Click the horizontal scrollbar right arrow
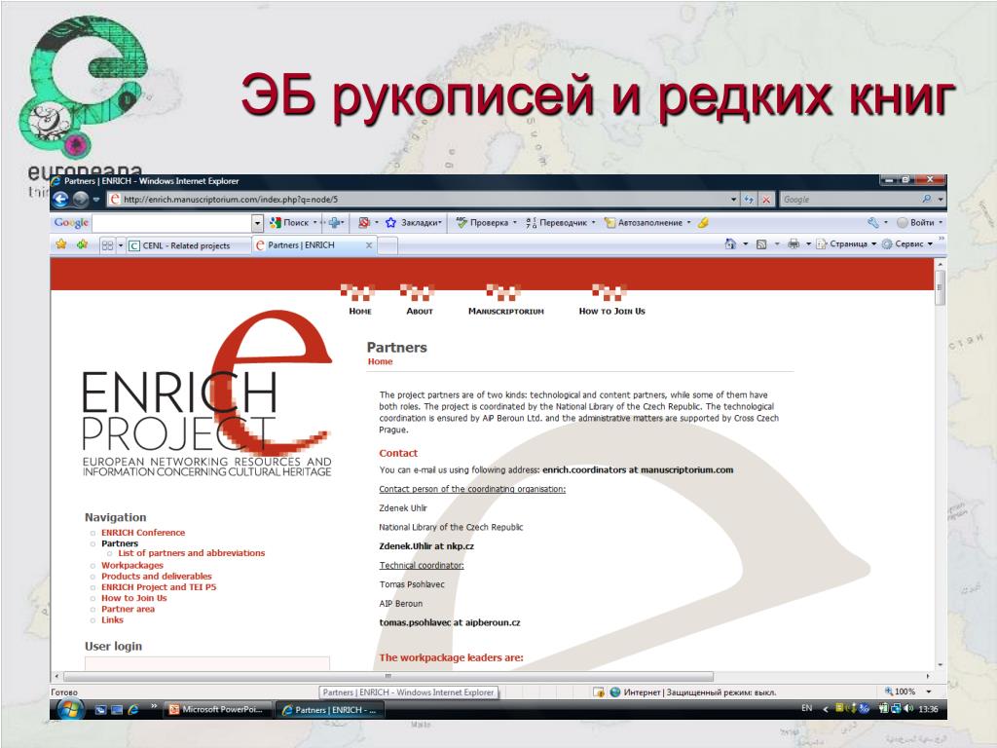Viewport: 997px width, 748px height. [x=927, y=676]
